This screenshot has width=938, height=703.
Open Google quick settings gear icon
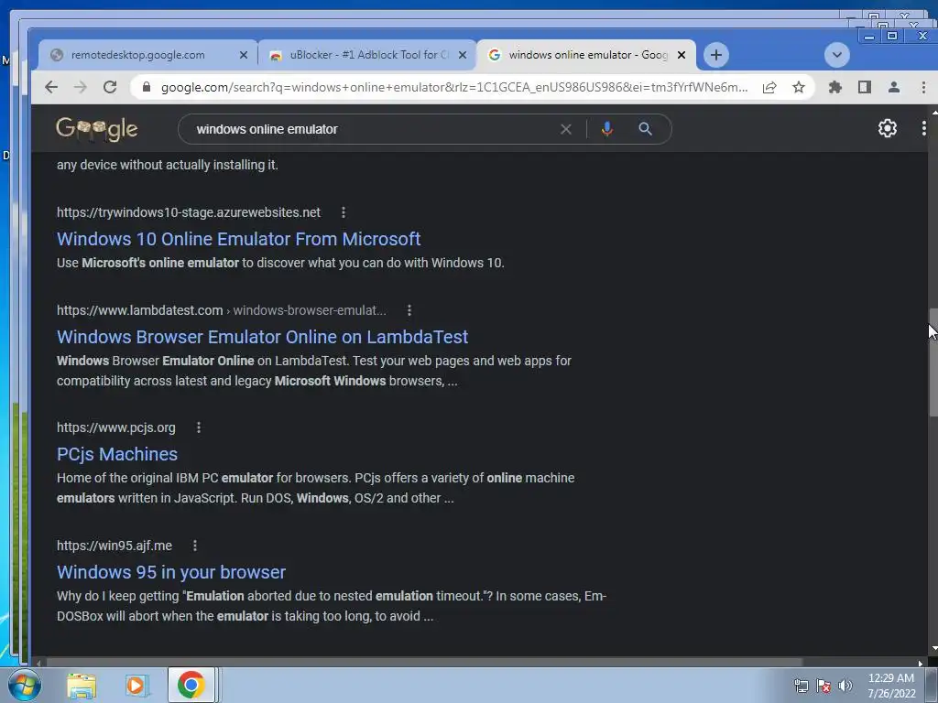click(x=887, y=128)
